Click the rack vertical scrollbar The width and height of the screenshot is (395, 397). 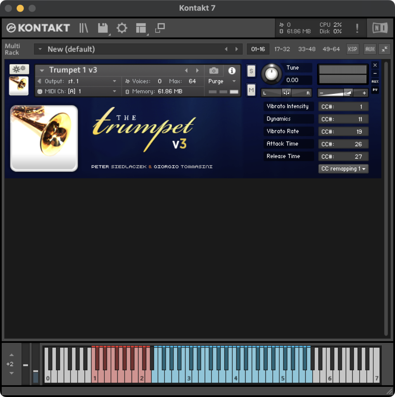click(386, 199)
